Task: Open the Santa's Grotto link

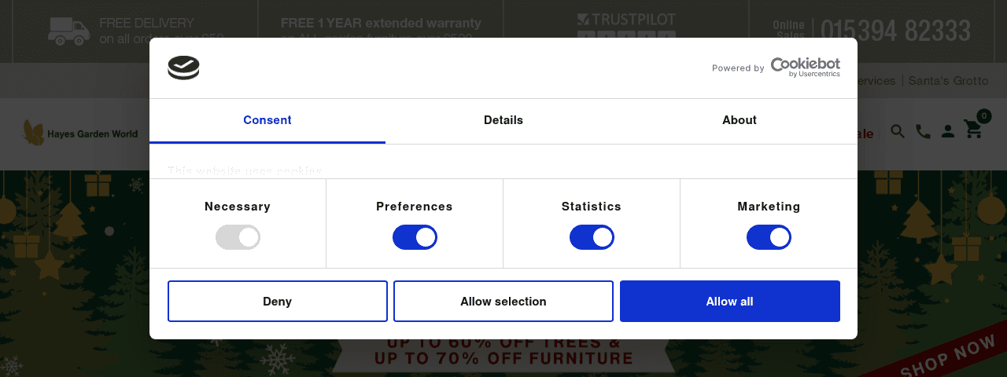Action: [x=948, y=81]
